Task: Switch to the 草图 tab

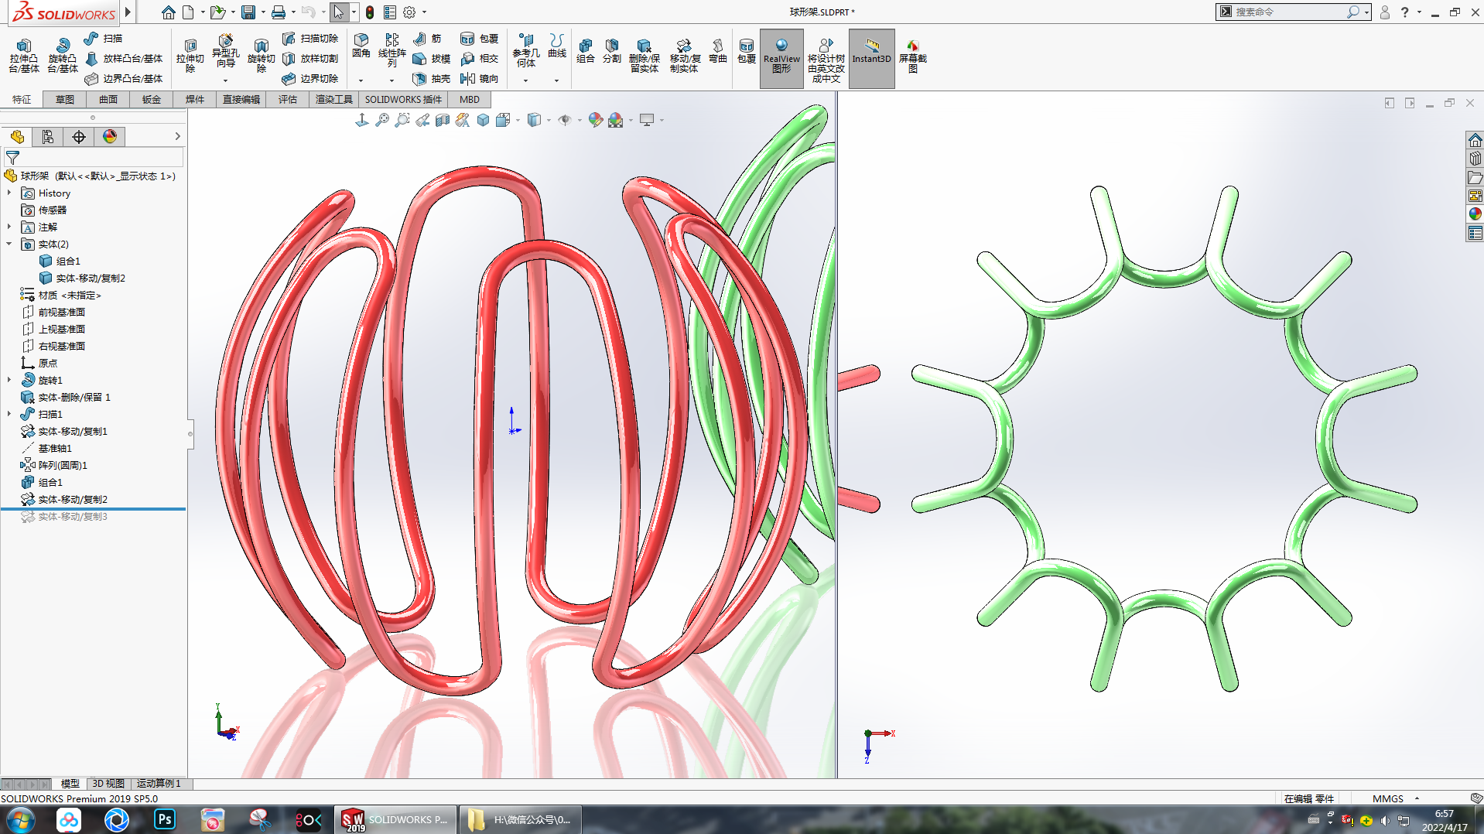Action: click(x=65, y=99)
